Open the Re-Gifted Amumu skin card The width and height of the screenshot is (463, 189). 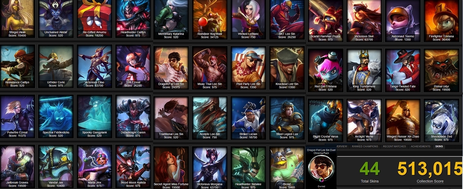(94, 19)
